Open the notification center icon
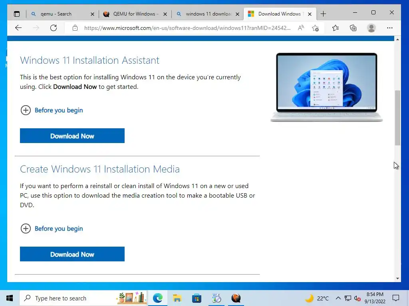This screenshot has height=306, width=409. 396,298
